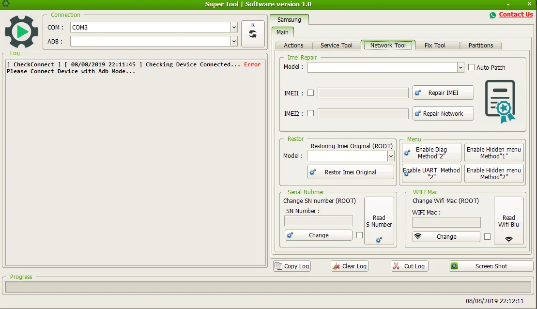Click the wifi icon on WIFI Mac Change
Viewport: 537px width, 309px height.
[x=418, y=236]
